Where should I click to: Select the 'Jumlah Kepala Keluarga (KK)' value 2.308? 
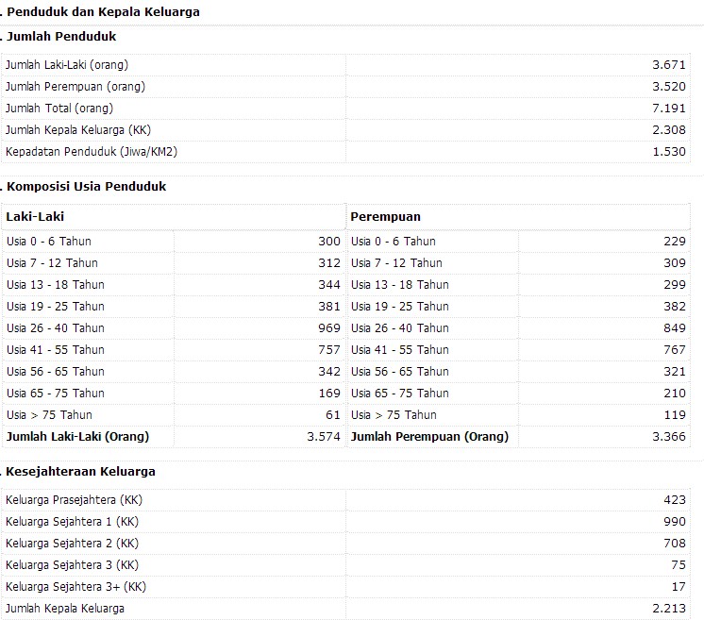(669, 130)
